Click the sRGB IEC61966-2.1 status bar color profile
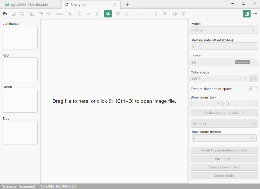This screenshot has width=260, height=189. pos(58,186)
